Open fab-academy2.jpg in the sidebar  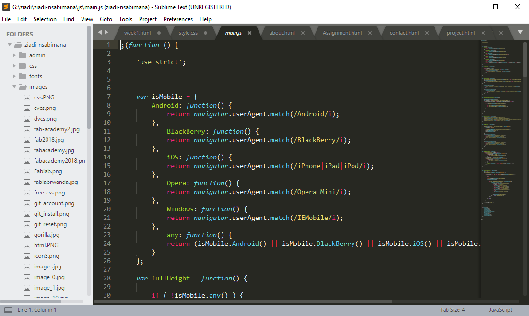(56, 129)
